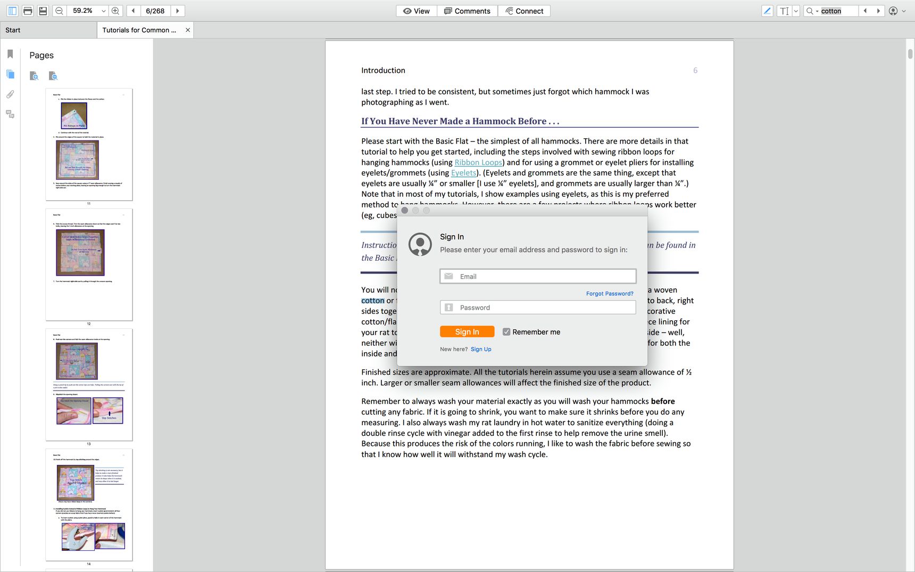
Task: Click the Password field in Sign In
Action: tap(538, 308)
